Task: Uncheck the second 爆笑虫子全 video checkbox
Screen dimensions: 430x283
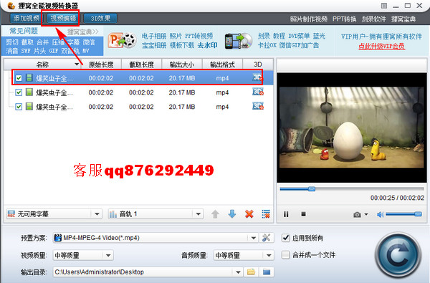Action: [19, 92]
